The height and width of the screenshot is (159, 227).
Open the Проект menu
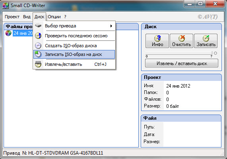click(x=12, y=17)
